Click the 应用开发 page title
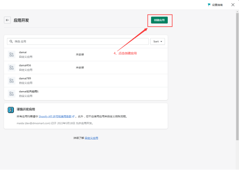Screen dimensions: 239x170 tap(21, 20)
